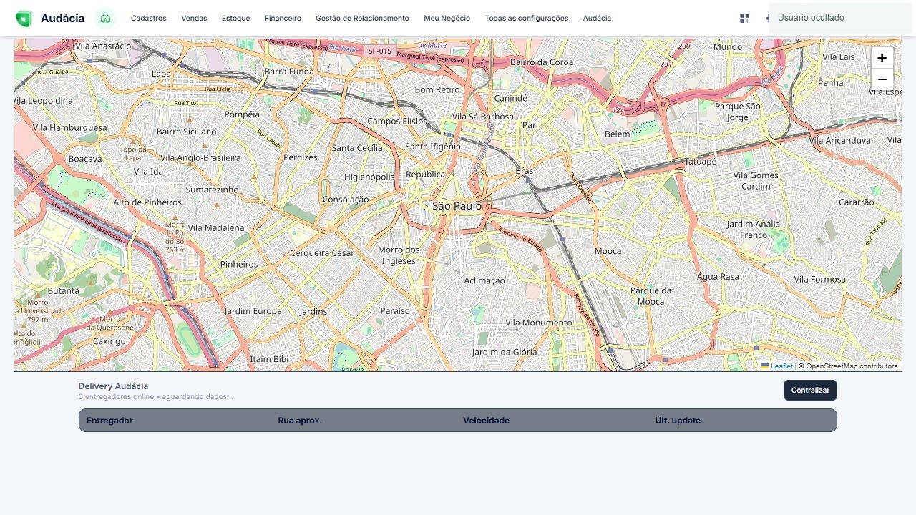The width and height of the screenshot is (916, 515).
Task: Open the Meu Negócio menu
Action: (x=447, y=19)
